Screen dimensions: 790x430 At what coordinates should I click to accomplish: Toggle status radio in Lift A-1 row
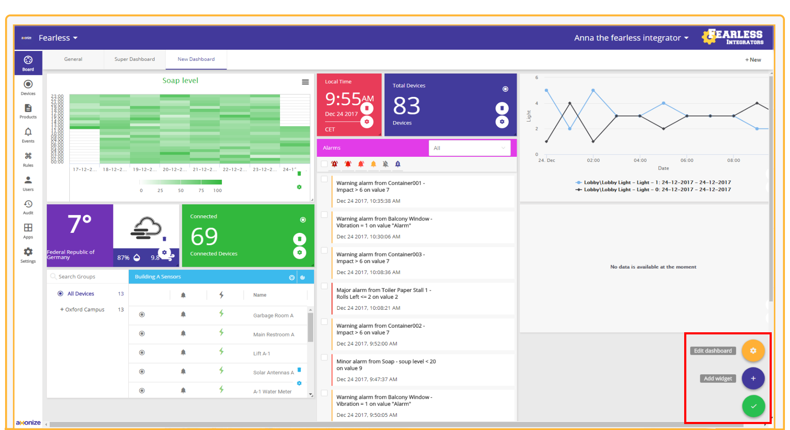coord(142,353)
